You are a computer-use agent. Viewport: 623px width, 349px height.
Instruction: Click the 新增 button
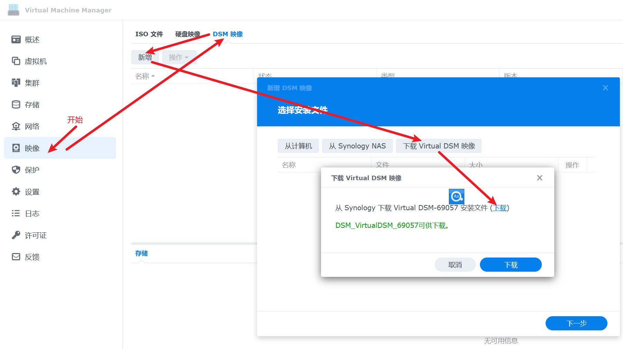click(145, 57)
